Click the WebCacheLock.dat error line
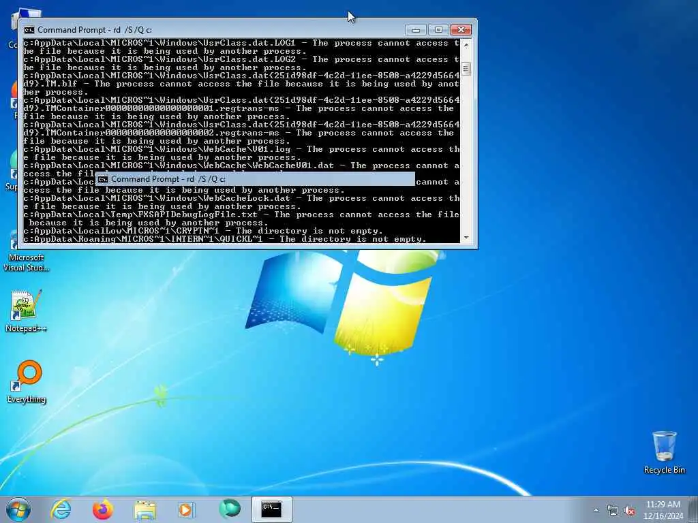Screen dimensions: 698x523 (x=241, y=202)
